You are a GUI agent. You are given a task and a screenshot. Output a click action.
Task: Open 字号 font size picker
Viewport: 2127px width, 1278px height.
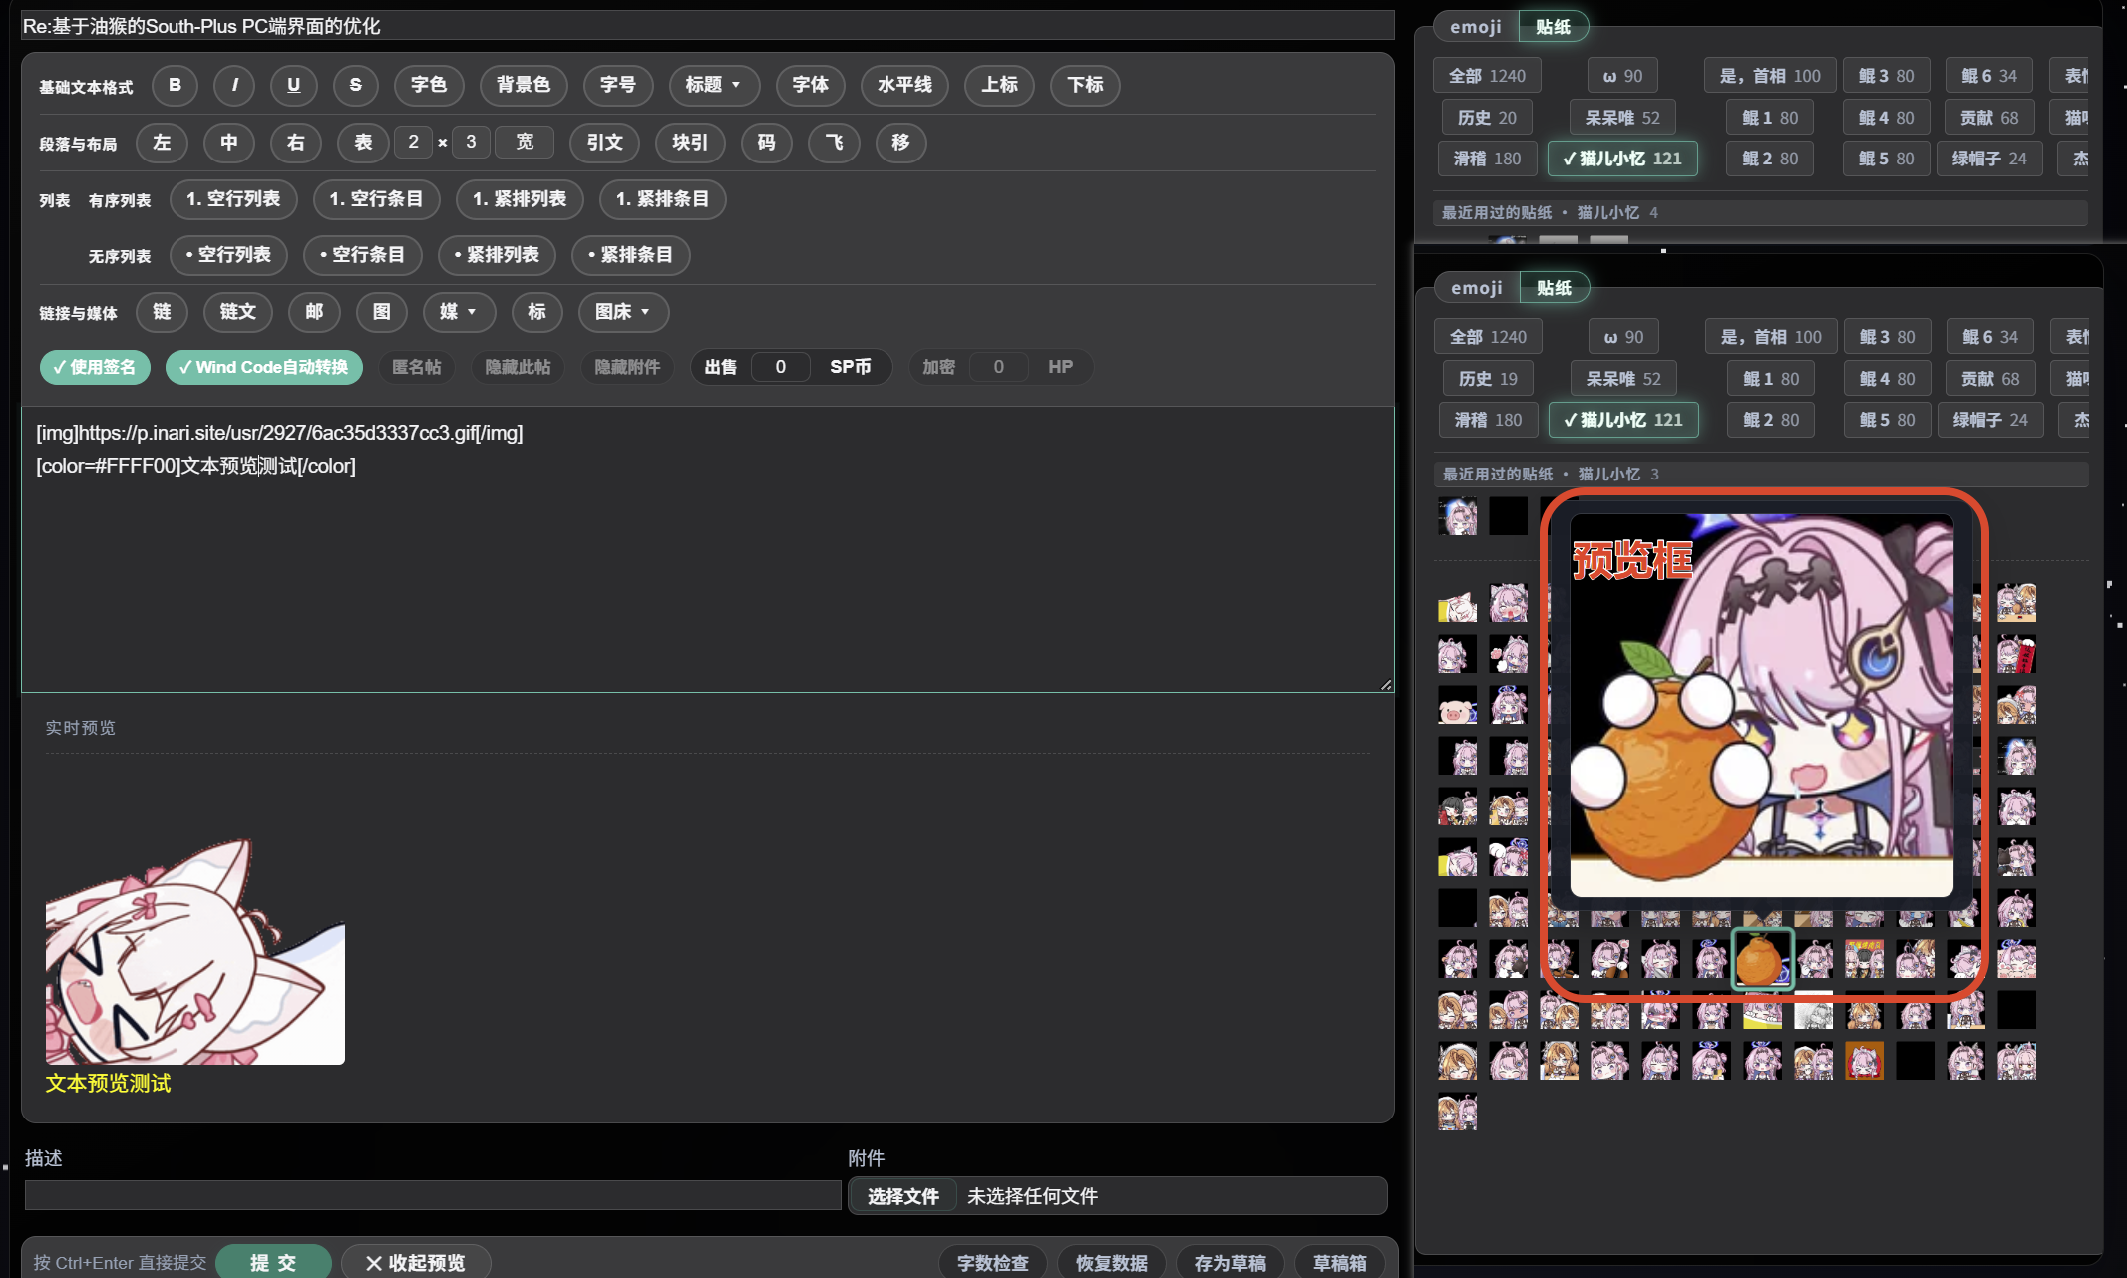point(618,85)
